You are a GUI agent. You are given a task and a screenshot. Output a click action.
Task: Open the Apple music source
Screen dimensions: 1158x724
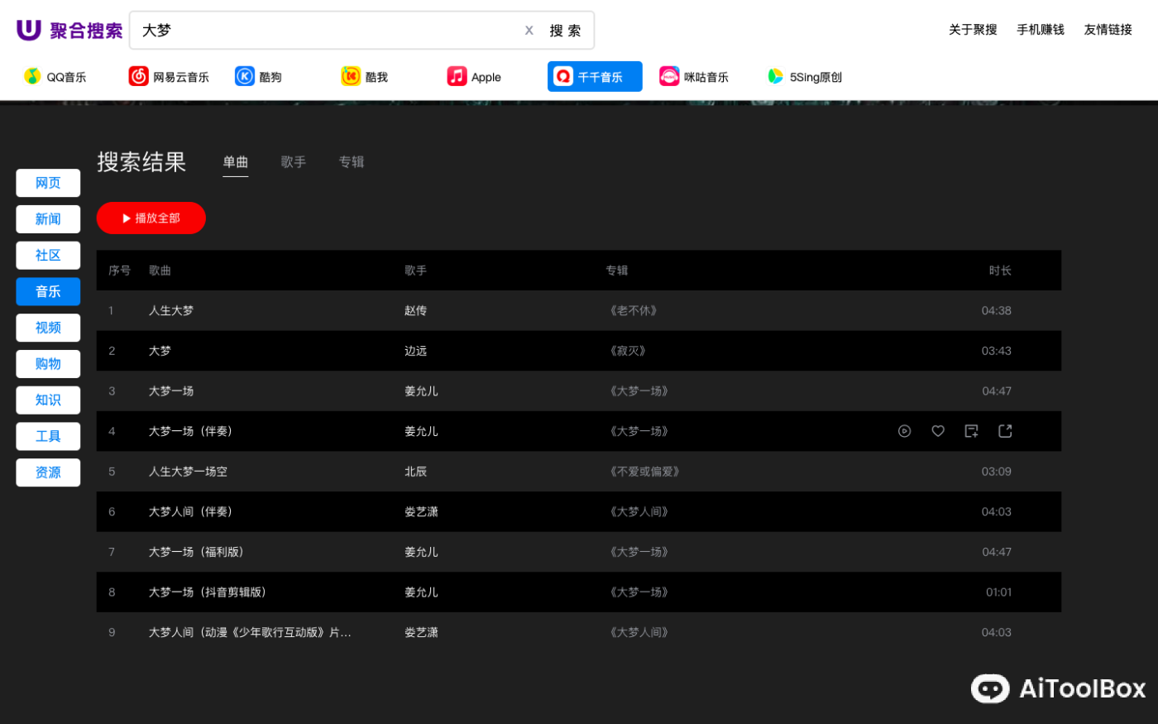(x=473, y=76)
